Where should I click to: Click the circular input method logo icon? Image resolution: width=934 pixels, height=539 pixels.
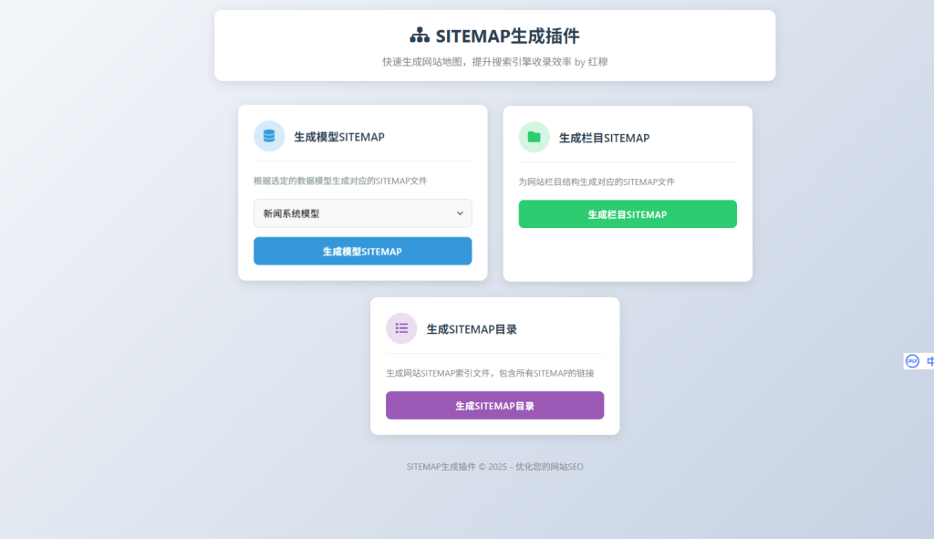[911, 361]
